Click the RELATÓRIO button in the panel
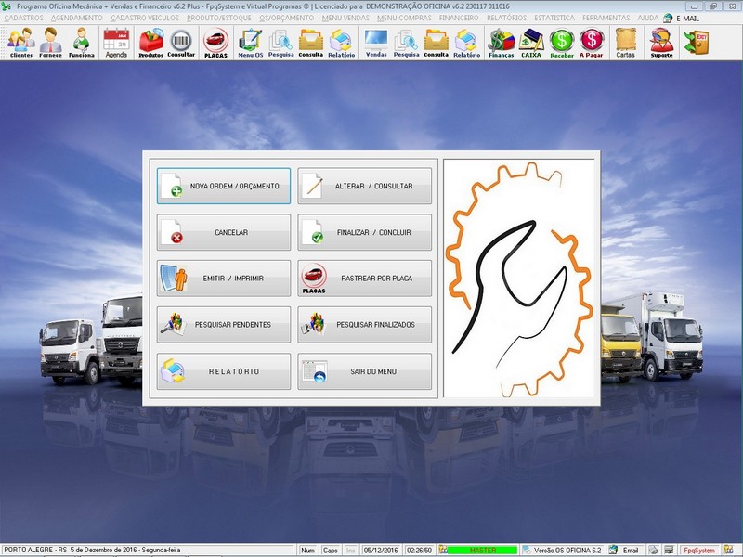The image size is (743, 557). click(x=224, y=371)
